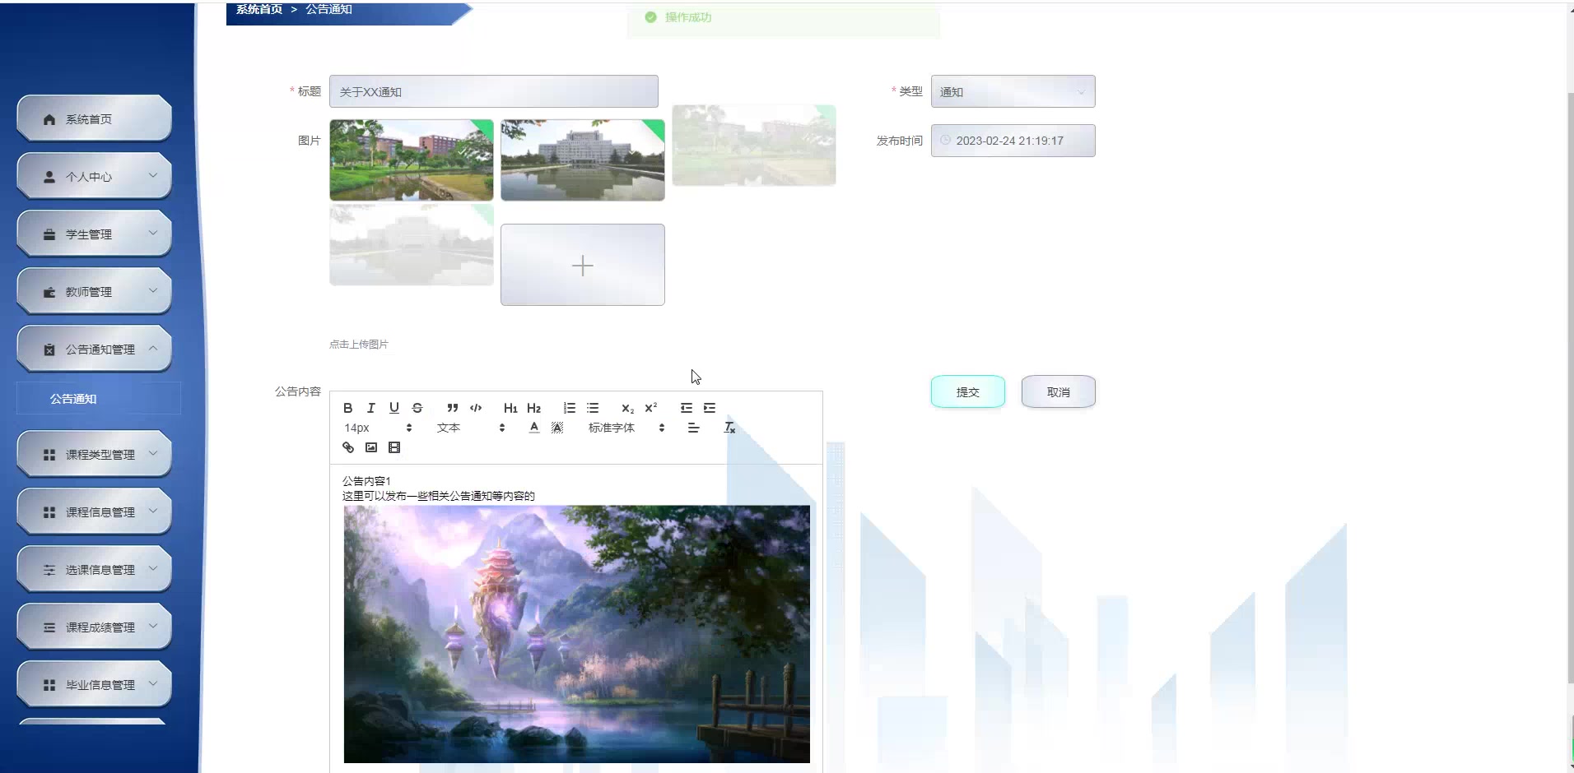Image resolution: width=1574 pixels, height=773 pixels.
Task: Create a bulleted unordered list
Action: point(593,408)
